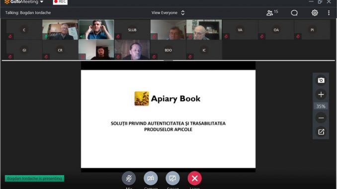Click the REC recording indicator

(60, 2)
